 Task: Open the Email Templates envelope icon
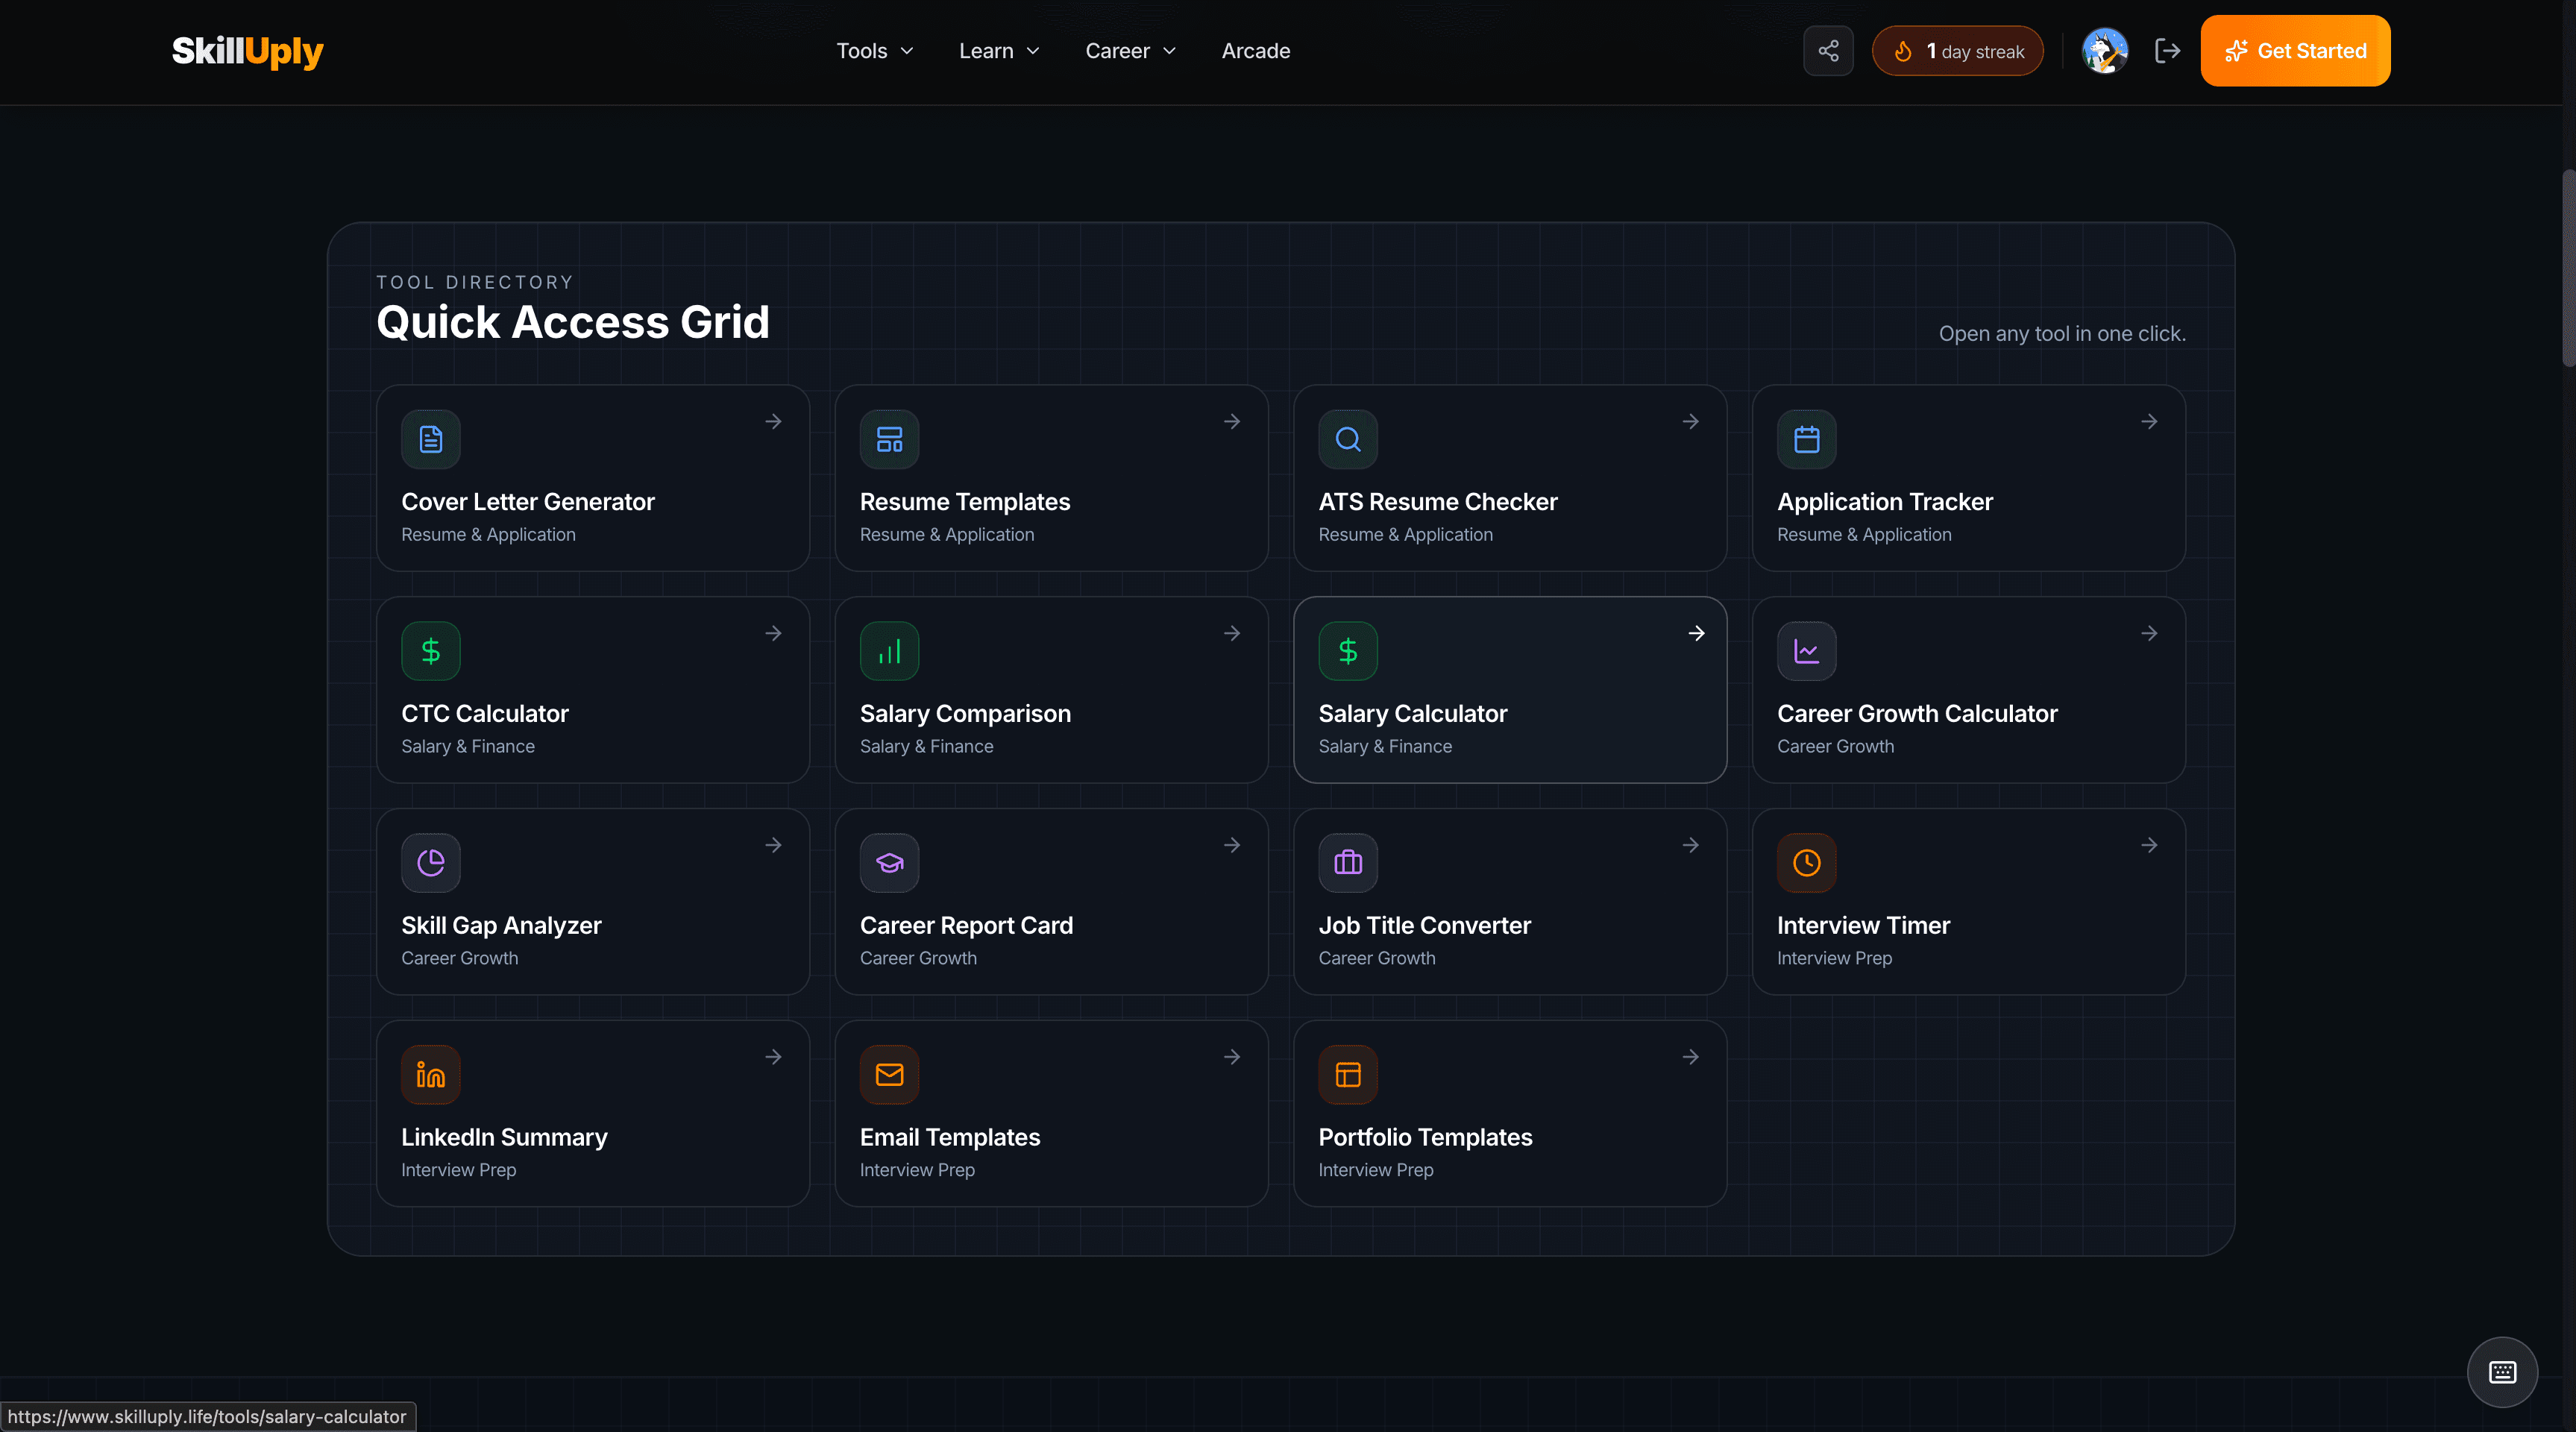(x=889, y=1074)
